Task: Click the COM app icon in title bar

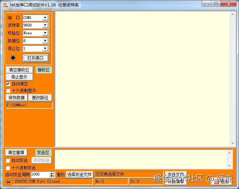Action: point(5,5)
